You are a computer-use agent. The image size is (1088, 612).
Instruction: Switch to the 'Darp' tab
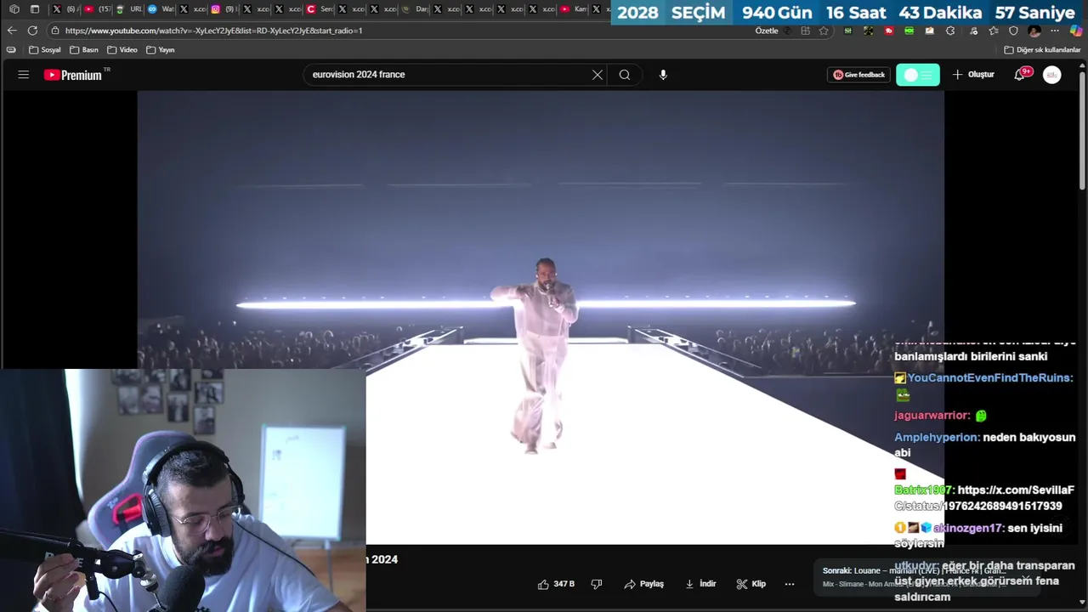click(x=415, y=9)
